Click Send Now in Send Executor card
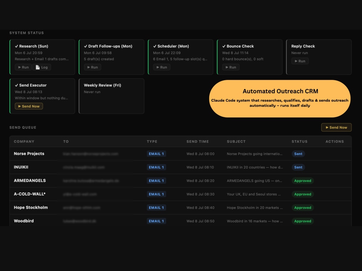 [29, 106]
